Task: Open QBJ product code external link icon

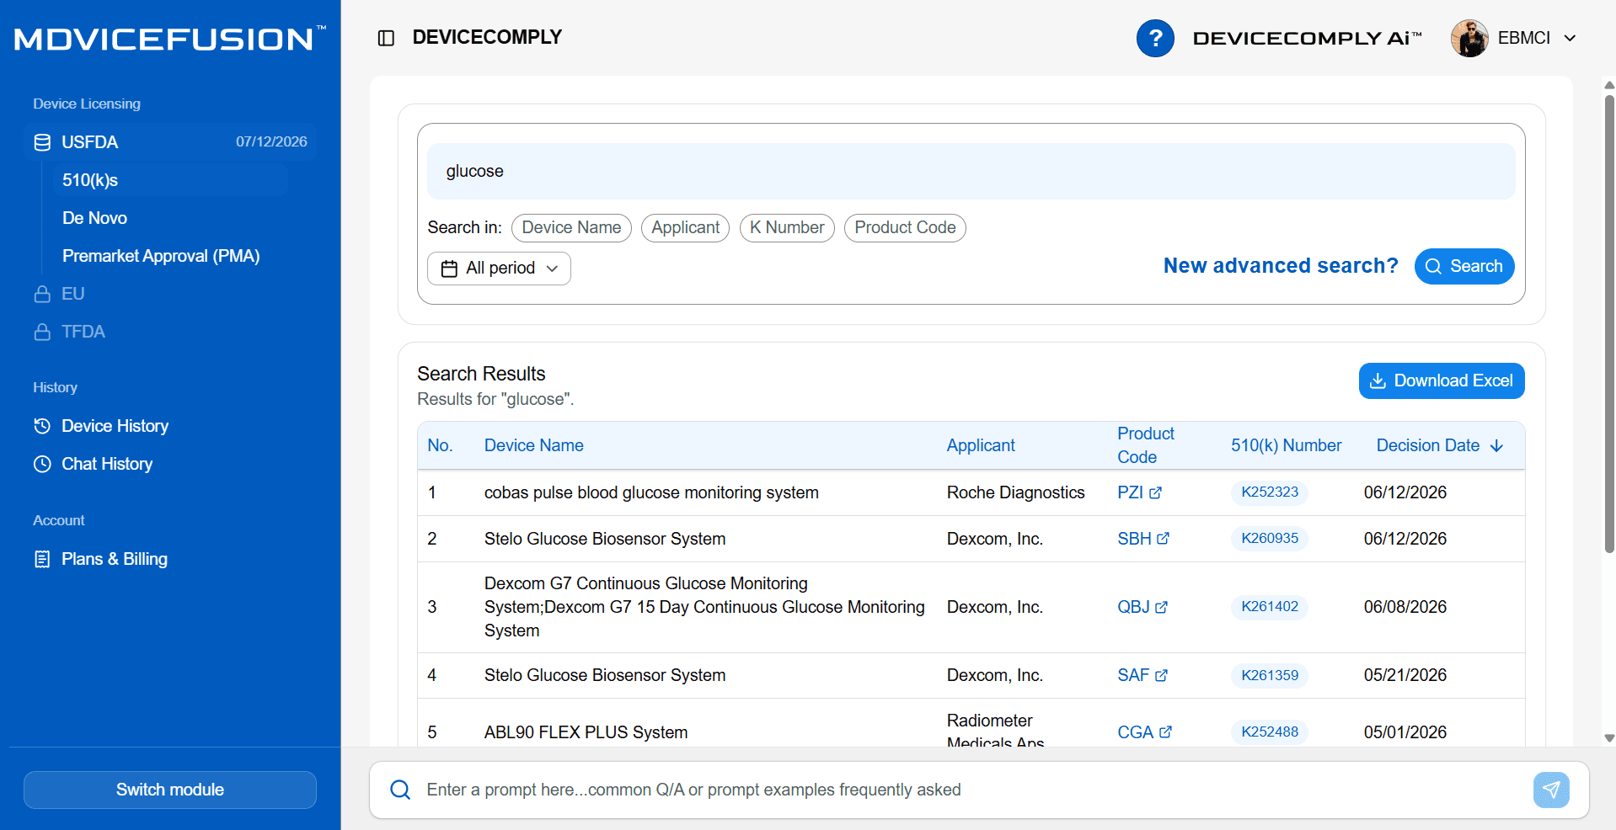Action: coord(1161,607)
